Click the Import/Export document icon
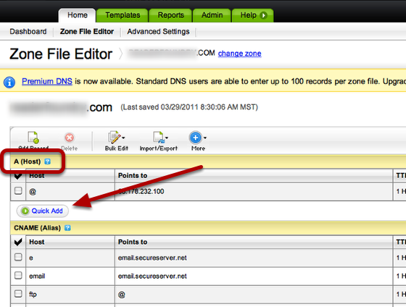The height and width of the screenshot is (307, 406). (159, 138)
